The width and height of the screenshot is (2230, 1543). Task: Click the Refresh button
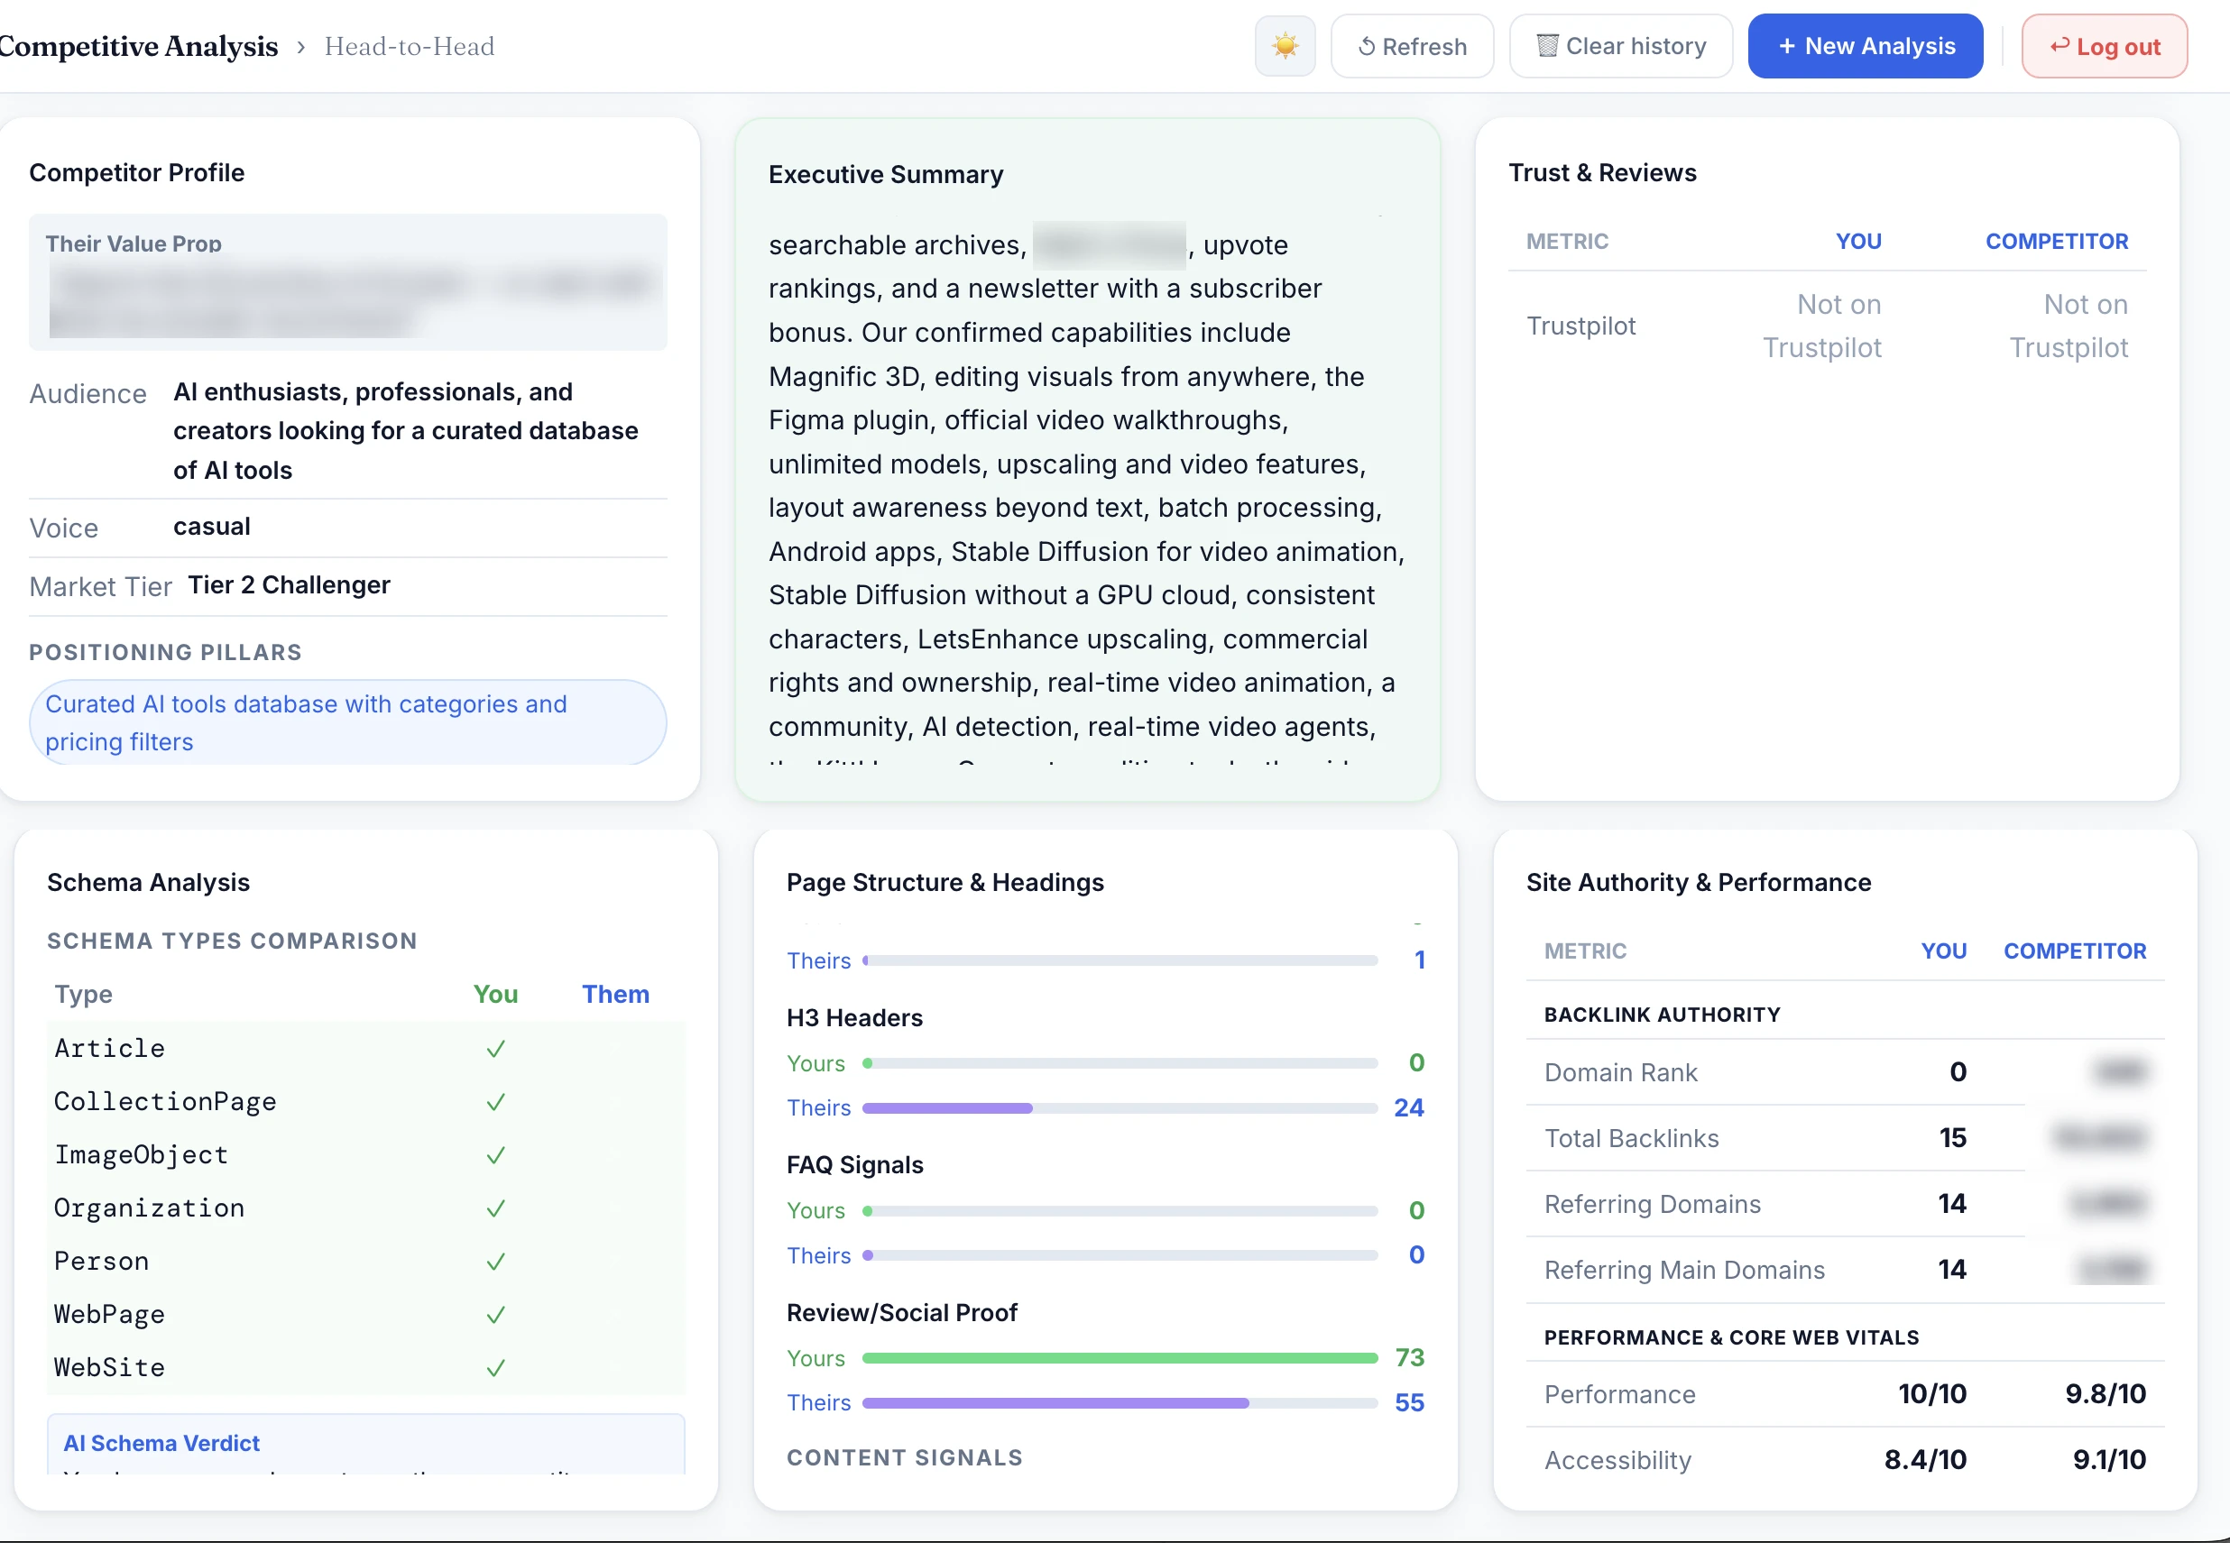[x=1412, y=45]
